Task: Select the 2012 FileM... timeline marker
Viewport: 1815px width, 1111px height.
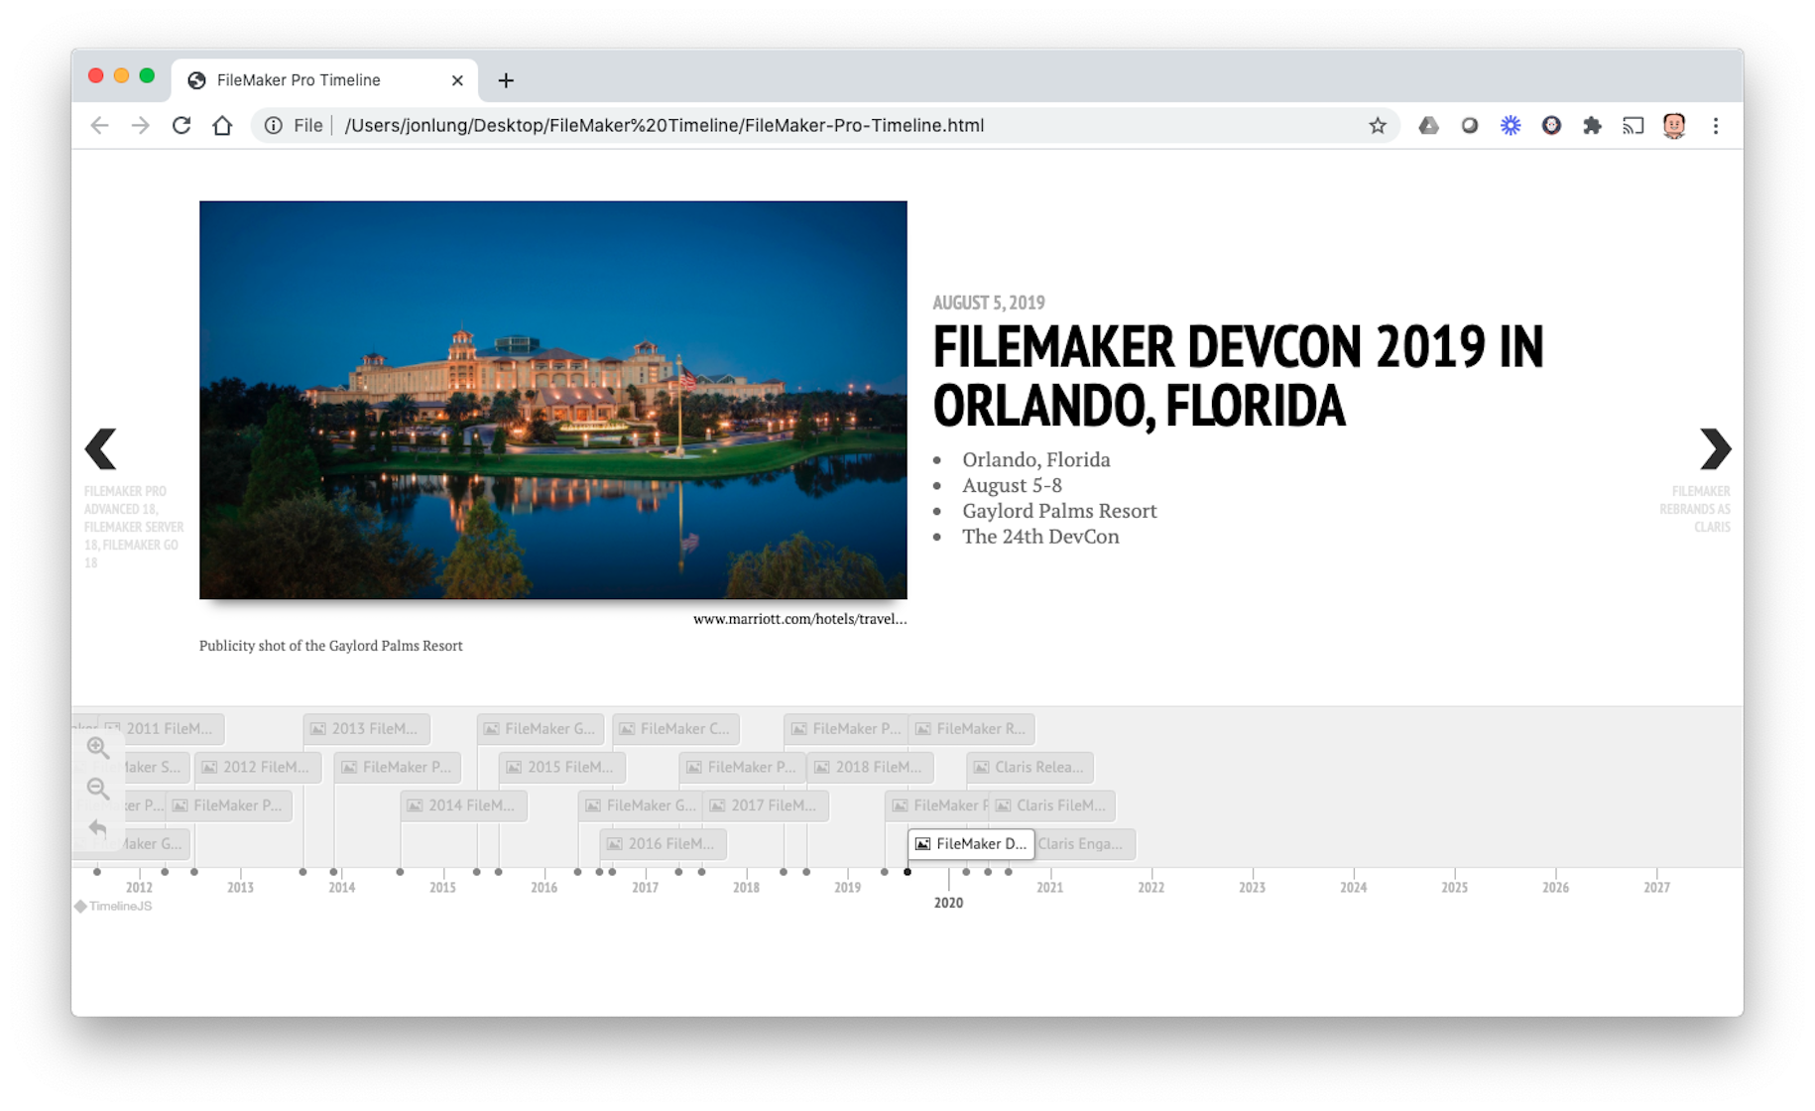Action: point(258,768)
